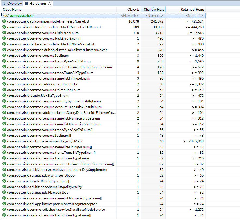Click class icon of TransBizTypeEnum row
Screen dimensions: 240x220
(4, 73)
